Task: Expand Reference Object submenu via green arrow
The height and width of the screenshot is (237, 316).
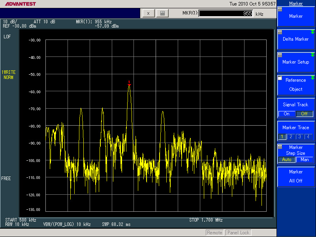Action: [312, 78]
